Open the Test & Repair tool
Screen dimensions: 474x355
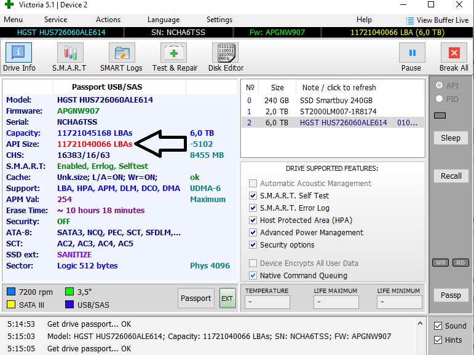(173, 53)
